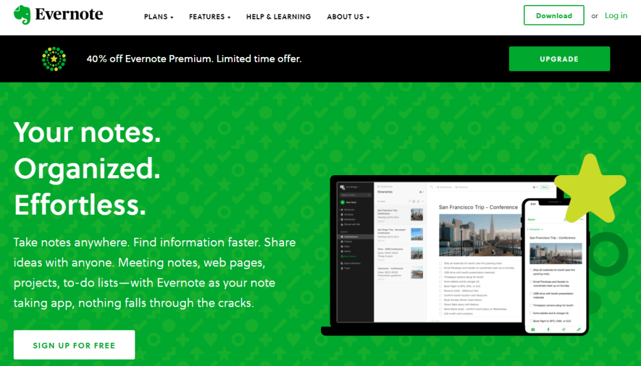This screenshot has height=366, width=641.
Task: Select Conferences in laptop mockup sidebar
Action: 354,236
